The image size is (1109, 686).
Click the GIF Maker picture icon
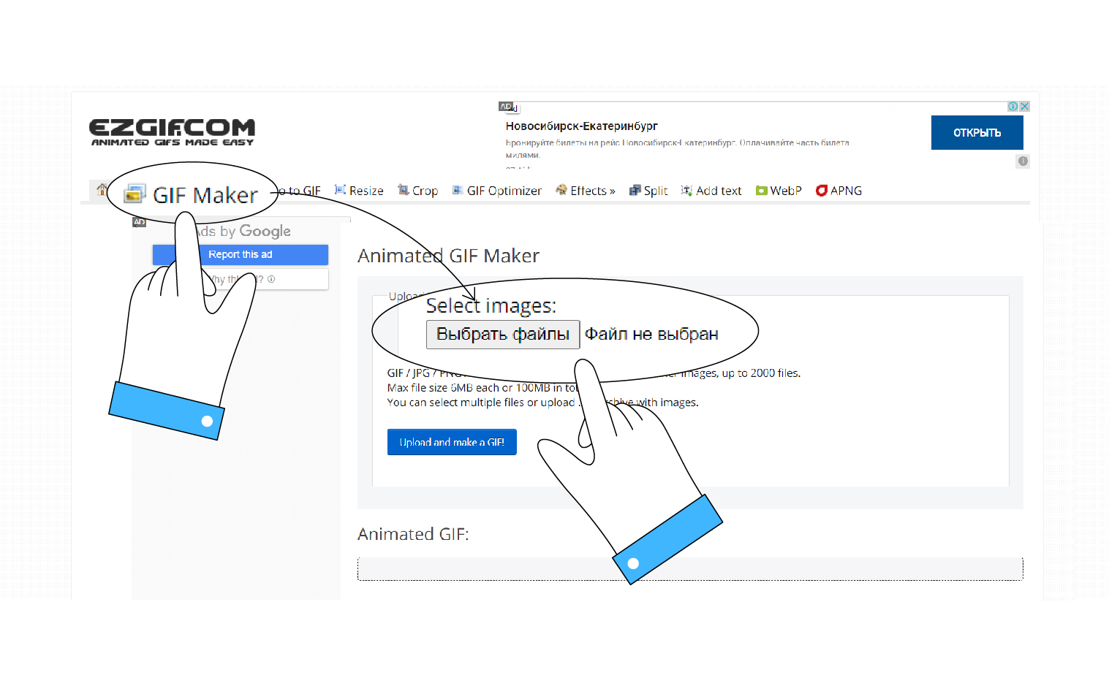click(x=135, y=194)
